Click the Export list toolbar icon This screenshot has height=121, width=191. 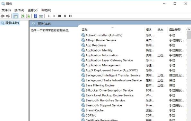coord(28,16)
